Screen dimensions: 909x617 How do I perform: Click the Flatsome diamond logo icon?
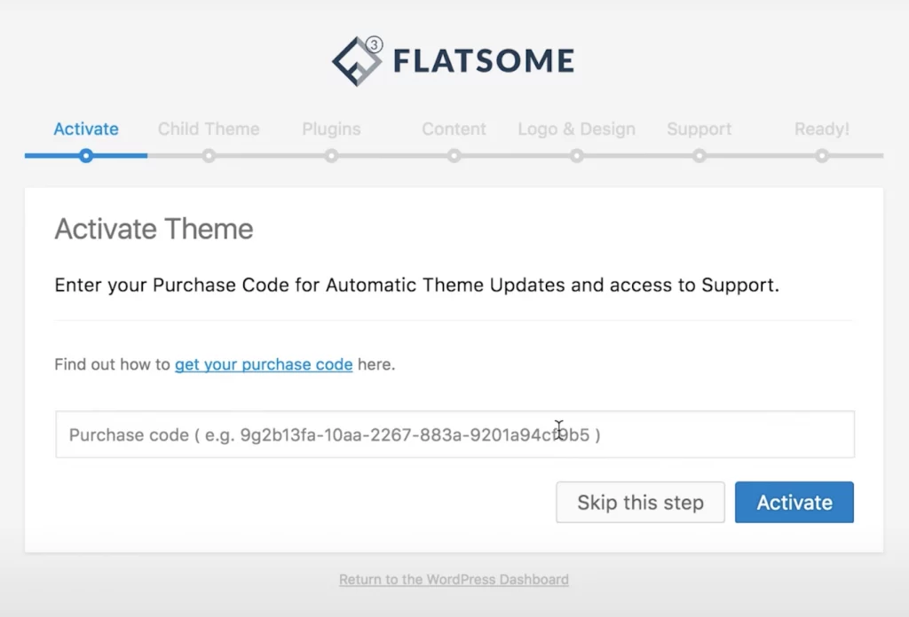356,61
